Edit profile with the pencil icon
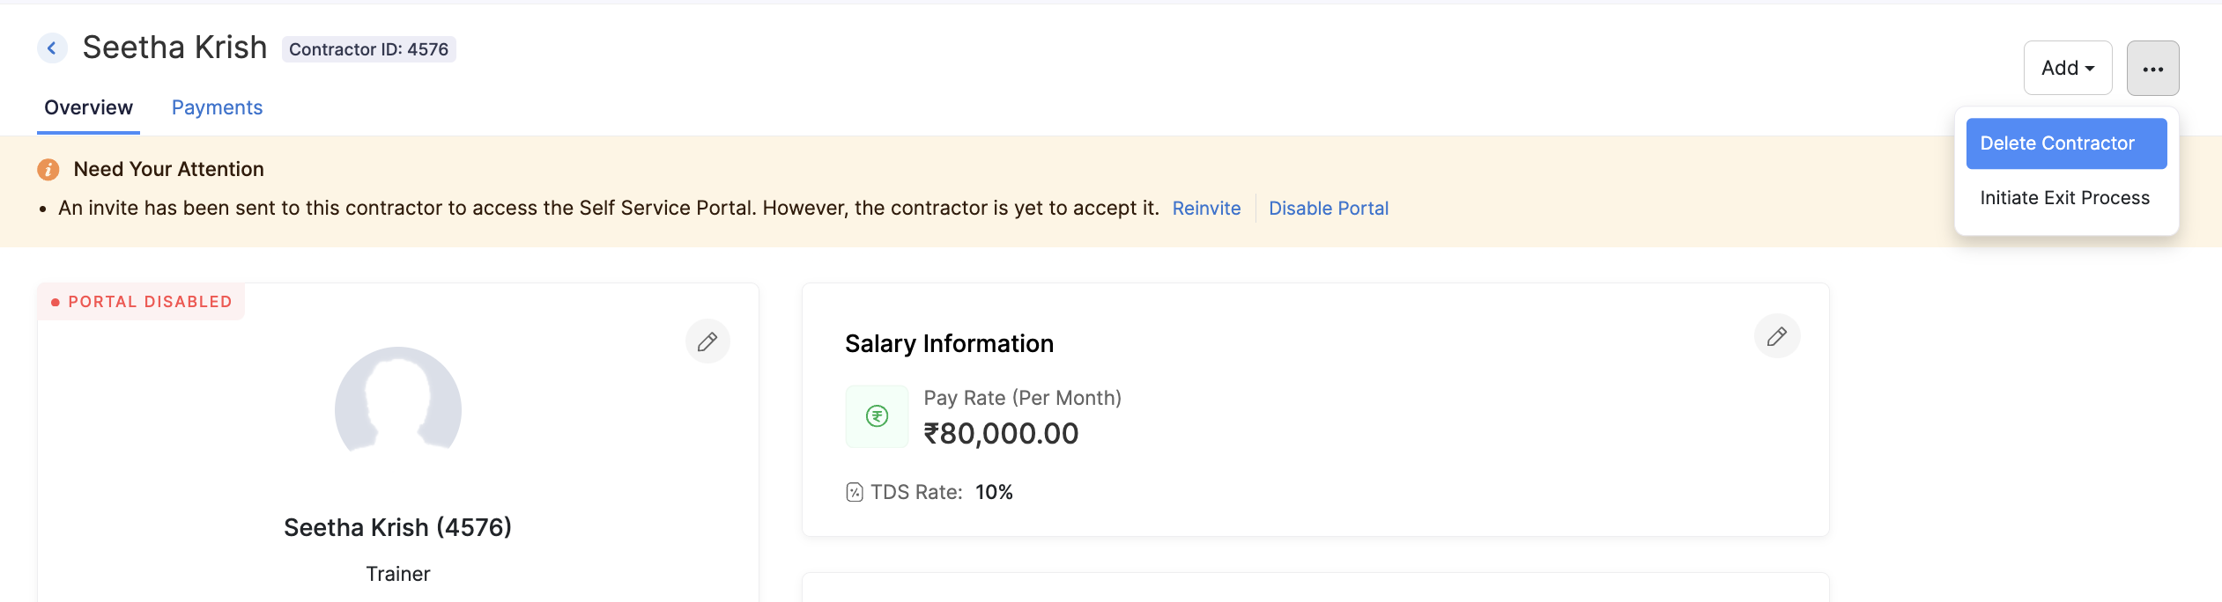The width and height of the screenshot is (2222, 602). coord(707,341)
